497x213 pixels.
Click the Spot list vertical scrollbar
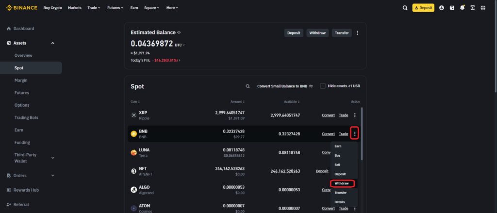click(x=362, y=134)
